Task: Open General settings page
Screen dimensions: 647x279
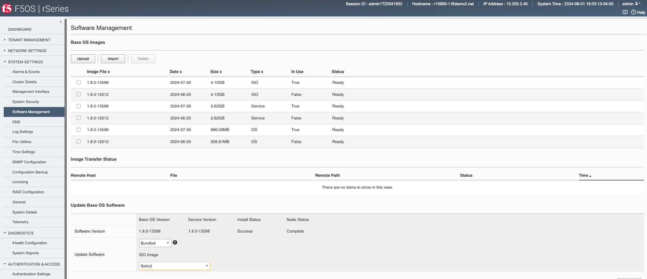Action: [19, 202]
